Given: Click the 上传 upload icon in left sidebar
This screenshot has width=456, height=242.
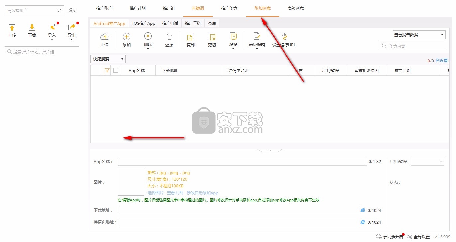Looking at the screenshot, I should (12, 28).
